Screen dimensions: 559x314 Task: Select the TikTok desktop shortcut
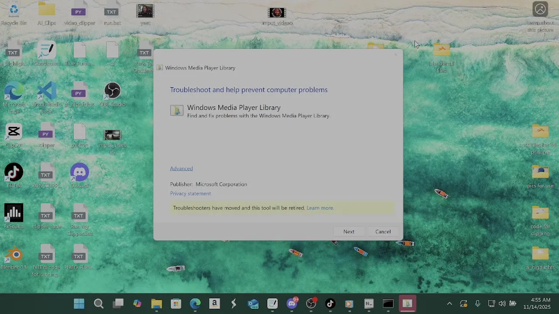[x=14, y=176]
